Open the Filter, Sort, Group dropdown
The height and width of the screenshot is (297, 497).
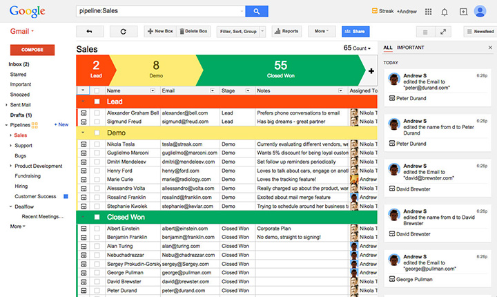[237, 31]
